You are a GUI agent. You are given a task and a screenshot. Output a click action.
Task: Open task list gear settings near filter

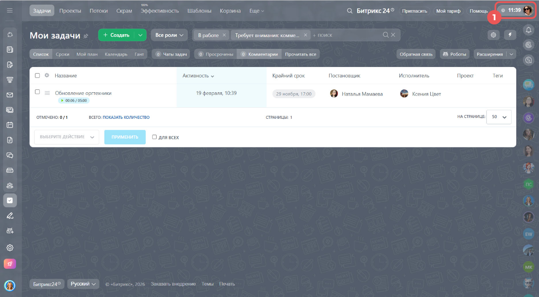tap(494, 35)
